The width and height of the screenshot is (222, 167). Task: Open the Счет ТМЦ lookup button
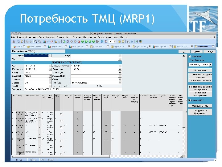pyautogui.click(x=120, y=83)
